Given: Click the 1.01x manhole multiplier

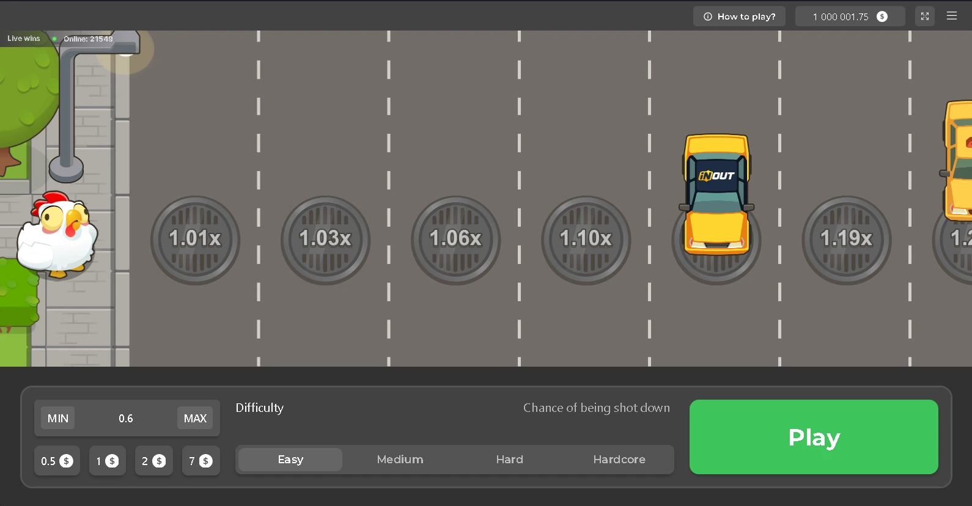Looking at the screenshot, I should coord(195,240).
